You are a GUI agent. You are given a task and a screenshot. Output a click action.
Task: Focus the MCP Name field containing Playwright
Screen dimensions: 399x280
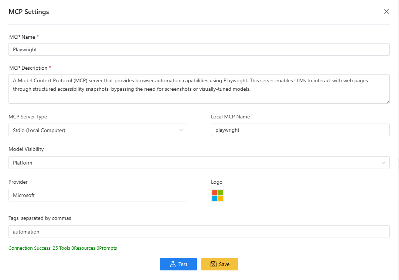(199, 49)
